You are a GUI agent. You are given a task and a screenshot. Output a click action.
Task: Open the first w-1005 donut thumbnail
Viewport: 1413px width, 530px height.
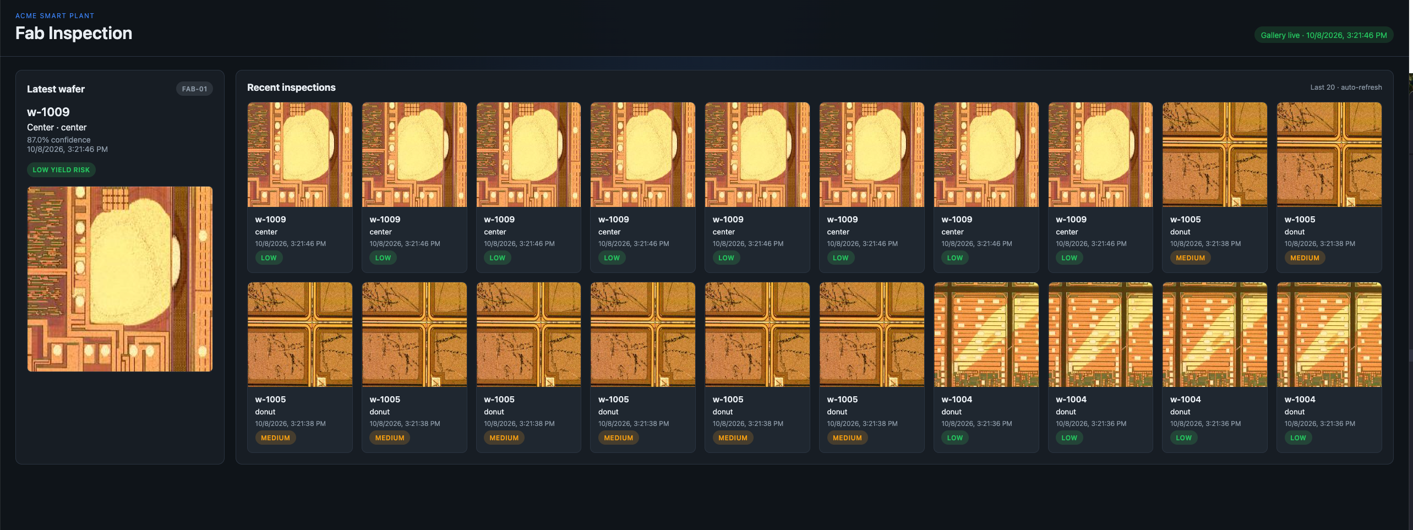(x=1215, y=155)
